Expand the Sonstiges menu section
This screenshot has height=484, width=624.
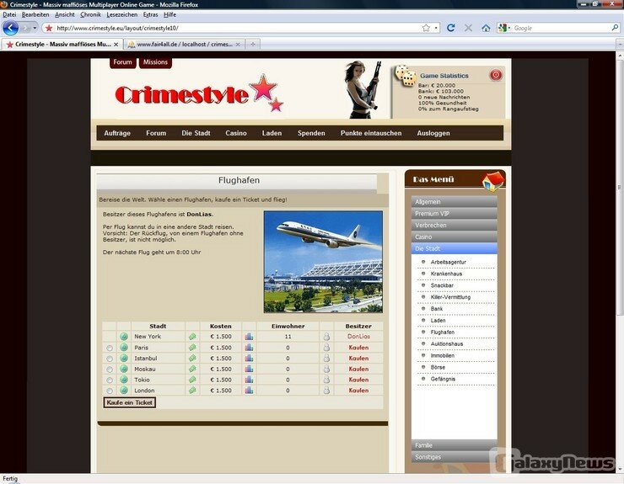pyautogui.click(x=454, y=457)
